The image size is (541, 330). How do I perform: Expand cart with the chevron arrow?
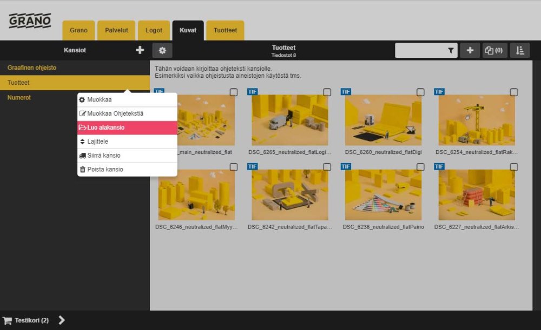pos(62,320)
